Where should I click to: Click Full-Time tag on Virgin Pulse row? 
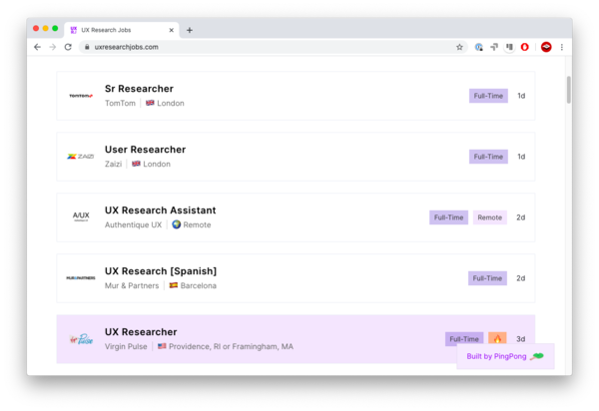(x=464, y=339)
